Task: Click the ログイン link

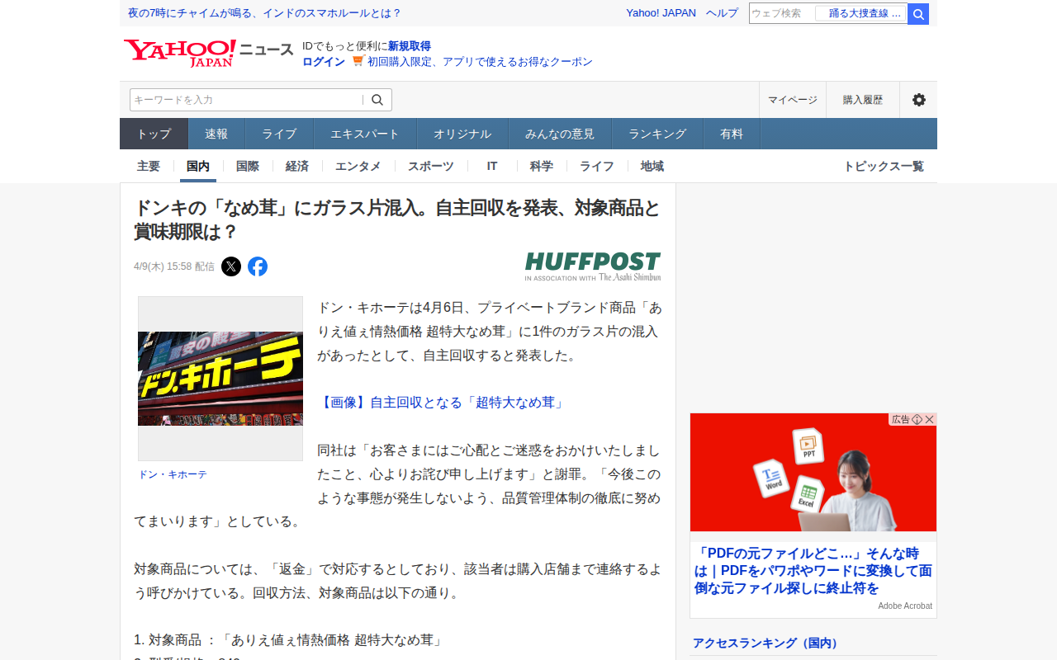Action: (x=324, y=62)
